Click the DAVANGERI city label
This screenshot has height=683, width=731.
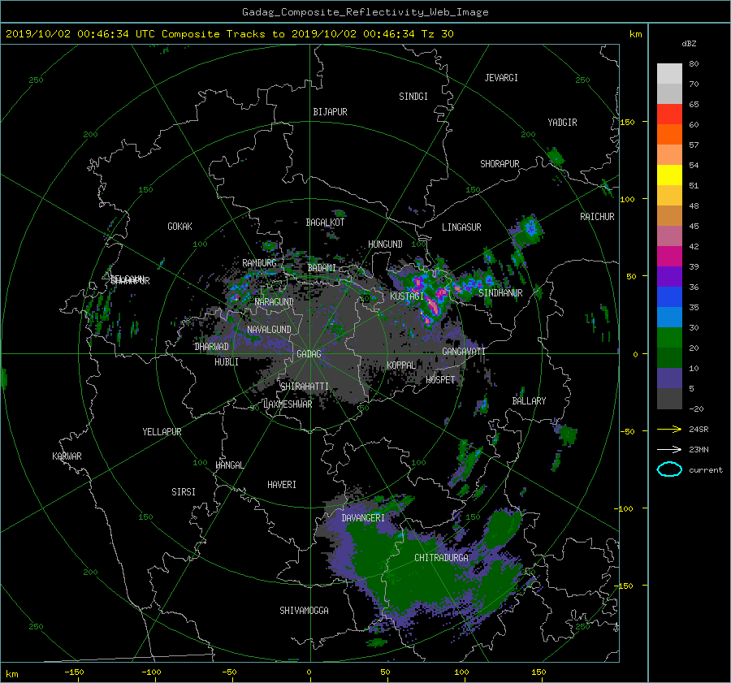[x=363, y=518]
